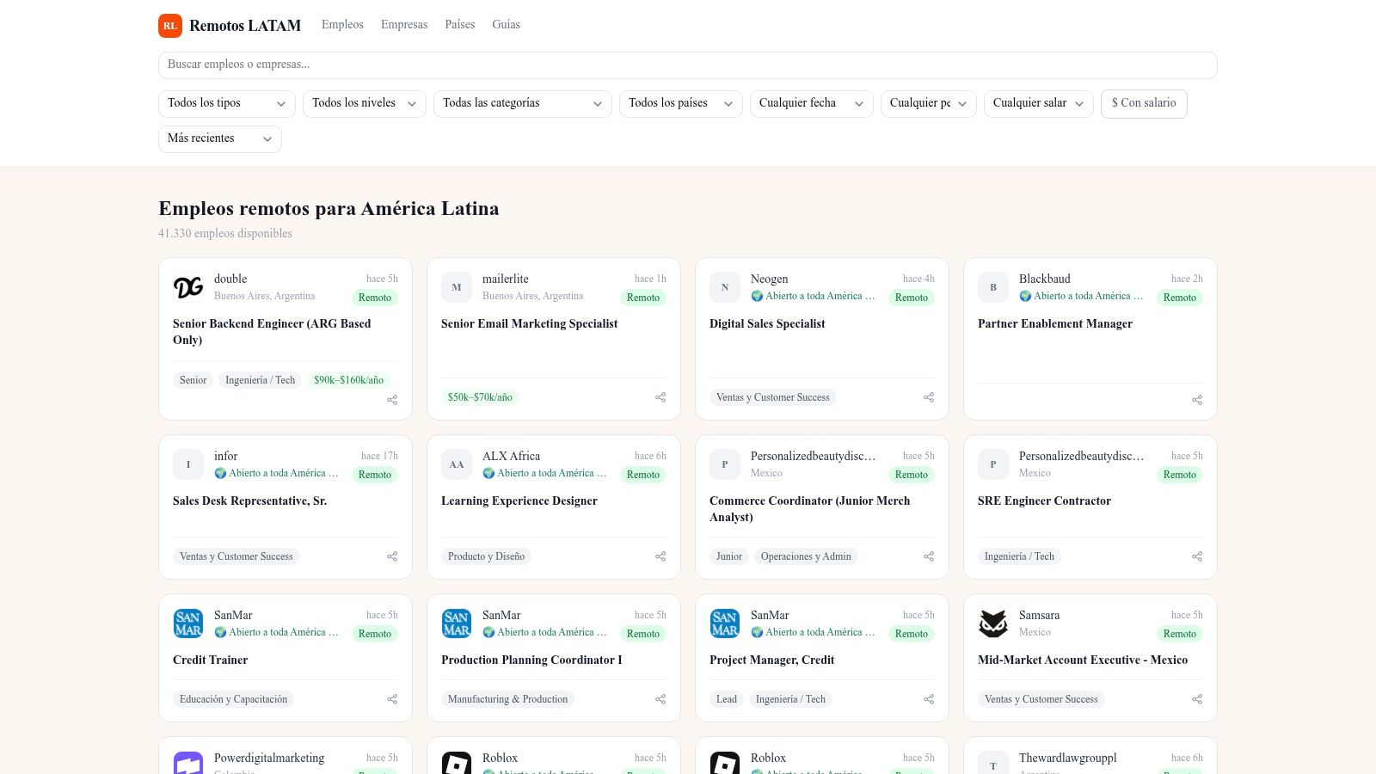
Task: Toggle the Con salario filter
Action: coord(1144,103)
